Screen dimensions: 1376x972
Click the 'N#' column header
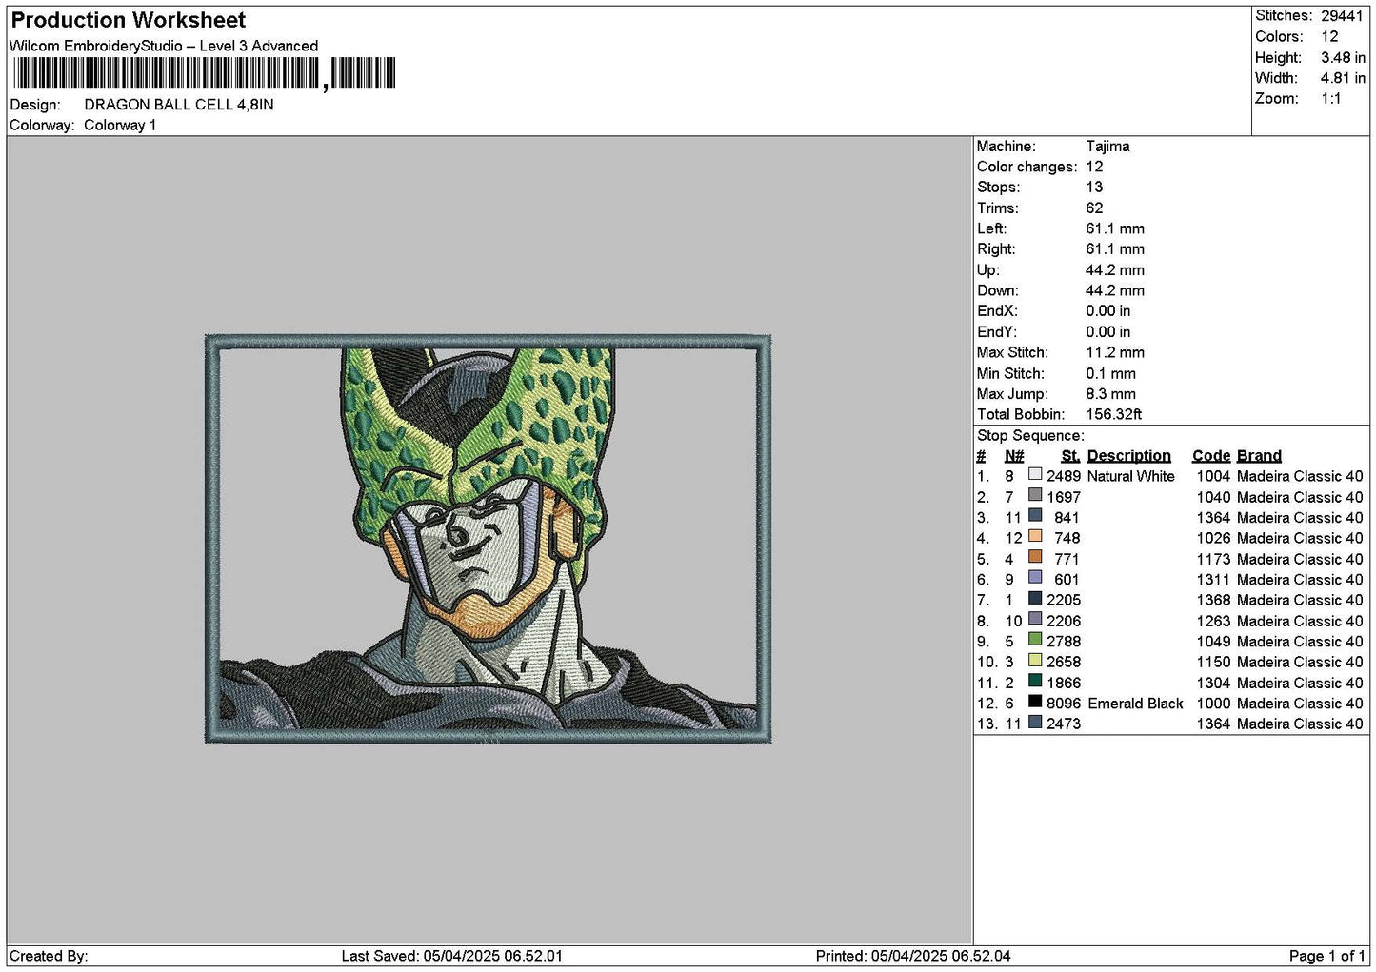coord(1014,456)
